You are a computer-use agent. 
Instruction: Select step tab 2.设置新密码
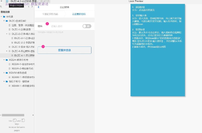[x=79, y=14]
